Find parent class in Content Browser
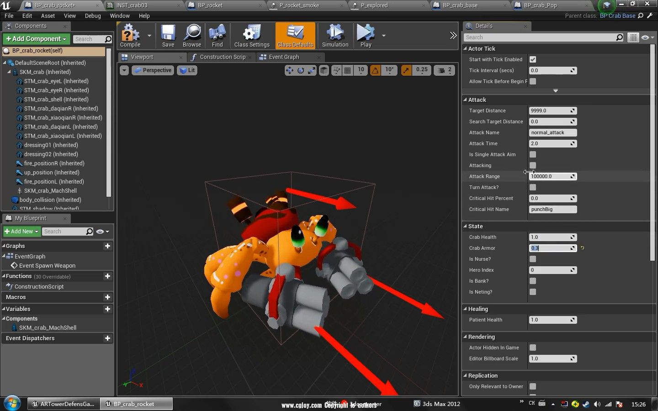Viewport: 658px width, 411px height. pos(641,16)
